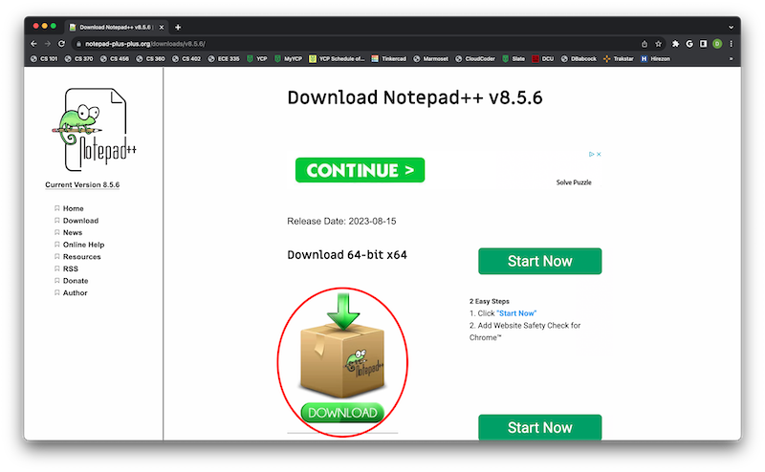Open the Chrome extensions puzzle icon
The image size is (765, 472).
click(x=675, y=44)
